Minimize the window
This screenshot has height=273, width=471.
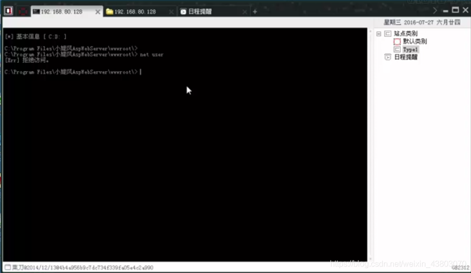click(x=445, y=11)
